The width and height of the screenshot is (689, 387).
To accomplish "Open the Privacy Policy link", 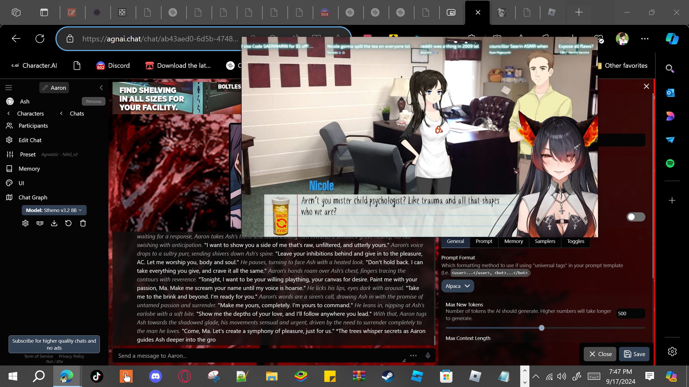I will coord(71,356).
